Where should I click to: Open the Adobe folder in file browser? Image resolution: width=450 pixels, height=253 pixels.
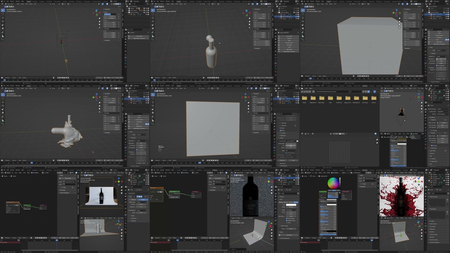pyautogui.click(x=304, y=98)
